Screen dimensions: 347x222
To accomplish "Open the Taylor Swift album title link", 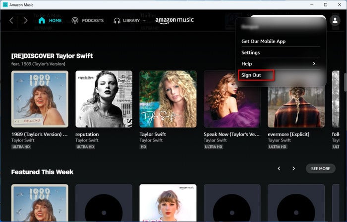I will tap(153, 134).
